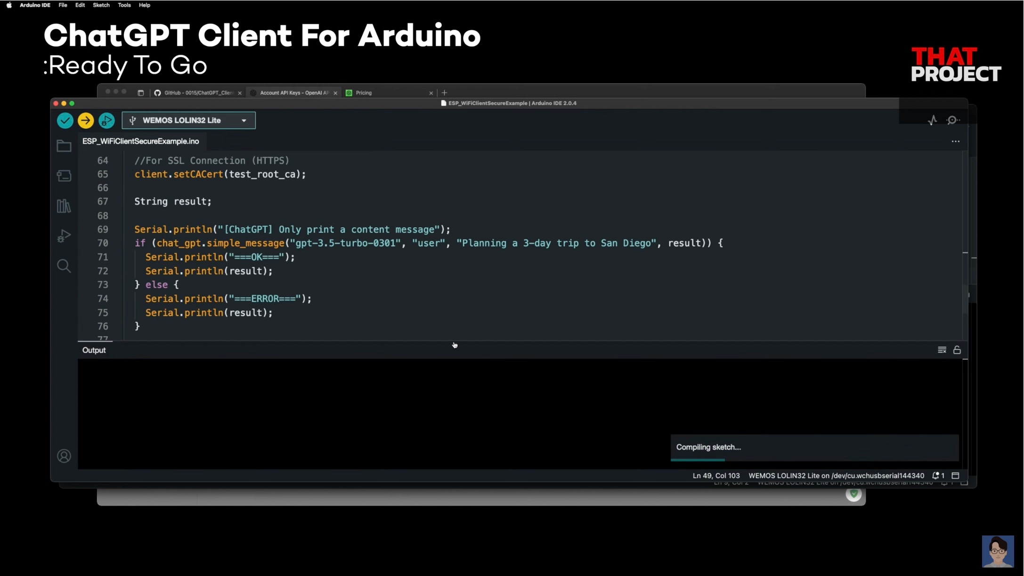Select the ESP_WiFiClientSecureExample.ino tab
Screen dimensions: 1024x576
click(140, 141)
